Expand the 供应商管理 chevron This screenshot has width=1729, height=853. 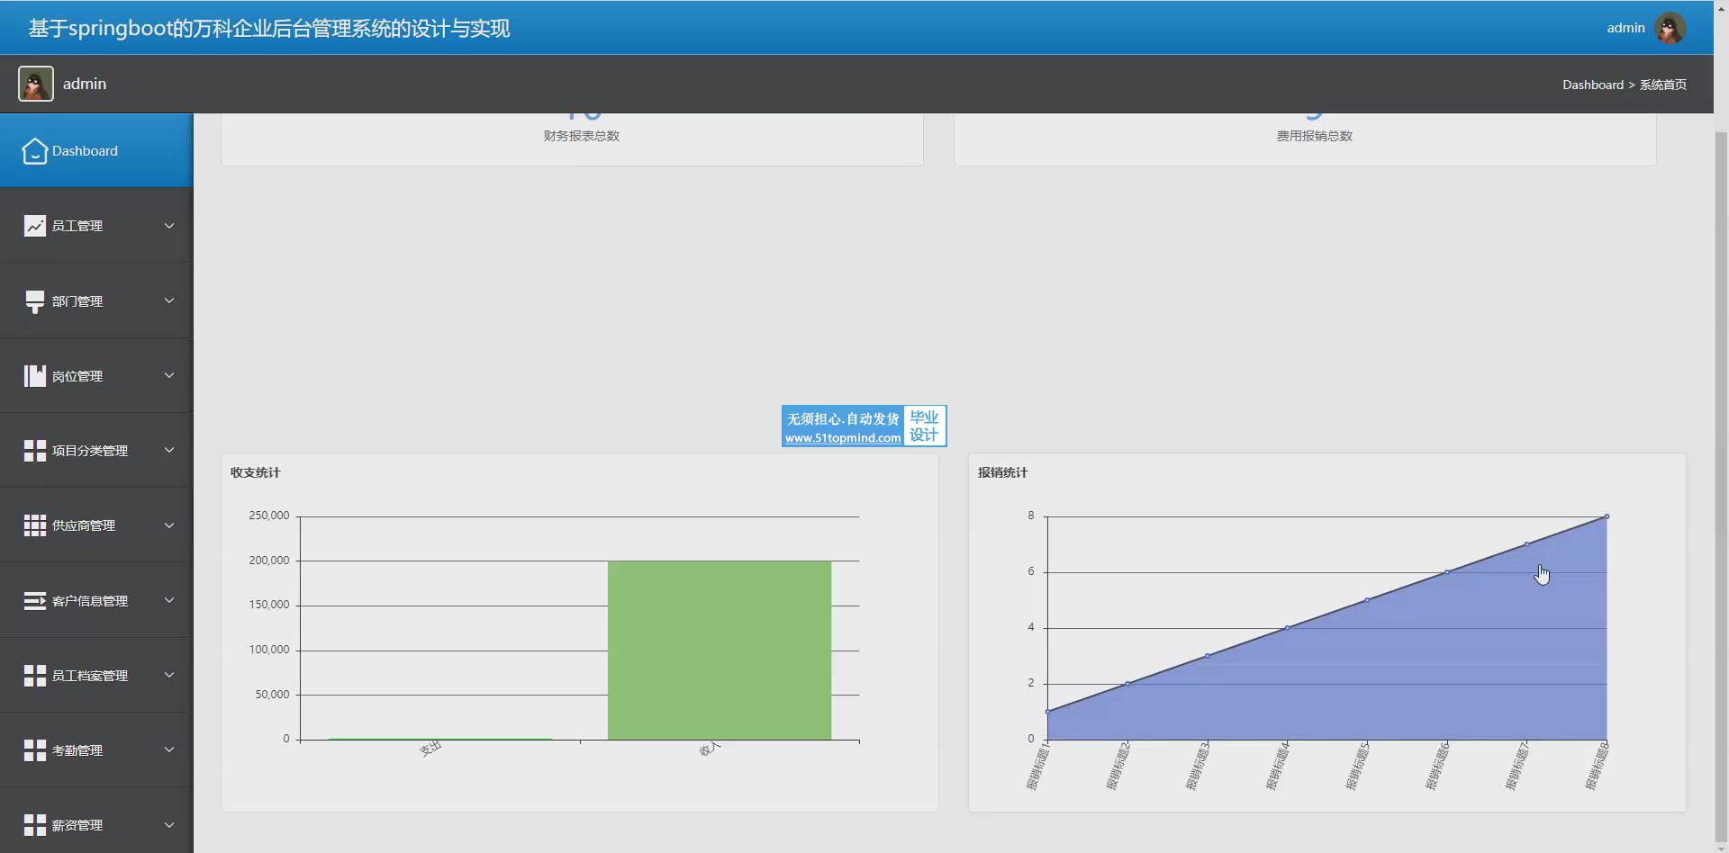click(168, 525)
